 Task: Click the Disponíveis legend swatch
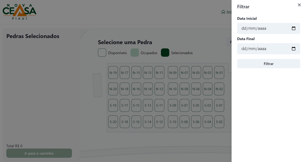[102, 53]
